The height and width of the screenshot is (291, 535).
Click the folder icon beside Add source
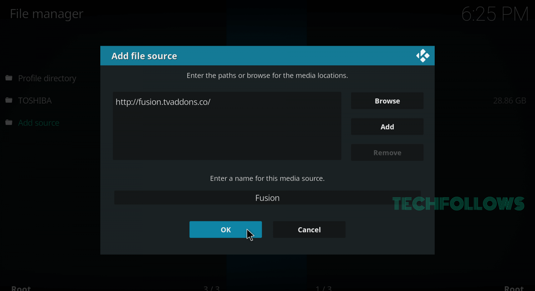[x=9, y=122]
